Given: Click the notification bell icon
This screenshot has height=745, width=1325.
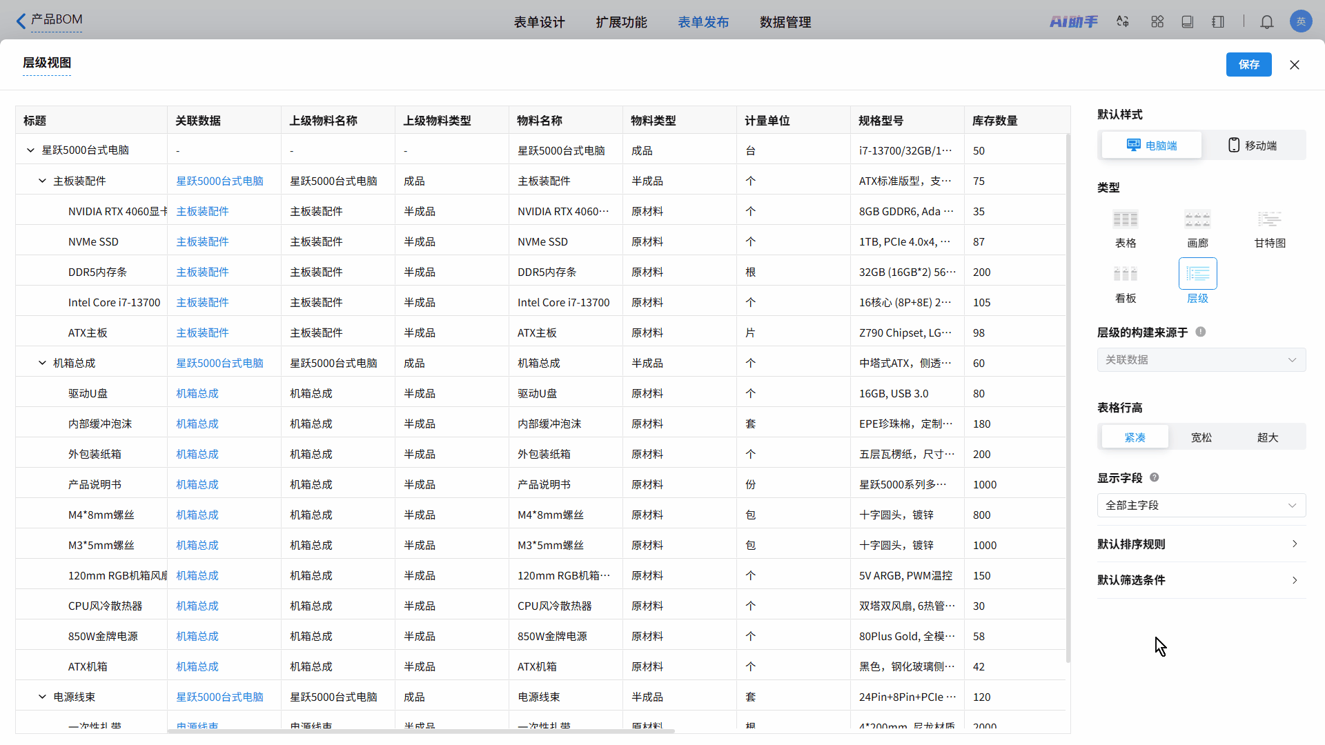Looking at the screenshot, I should 1266,22.
